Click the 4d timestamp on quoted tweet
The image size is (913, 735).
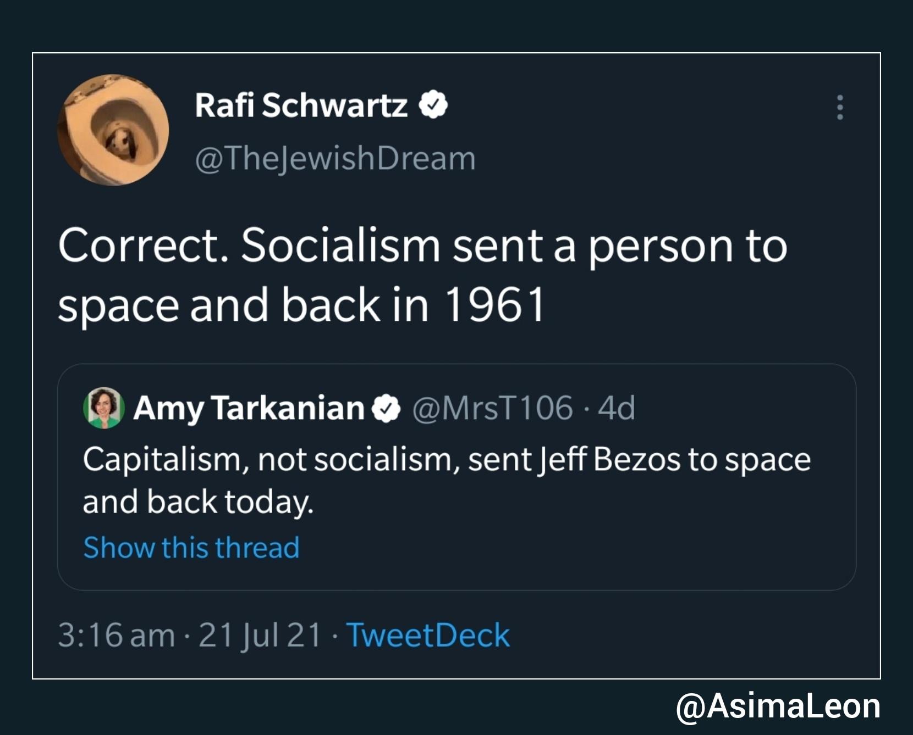[x=617, y=408]
